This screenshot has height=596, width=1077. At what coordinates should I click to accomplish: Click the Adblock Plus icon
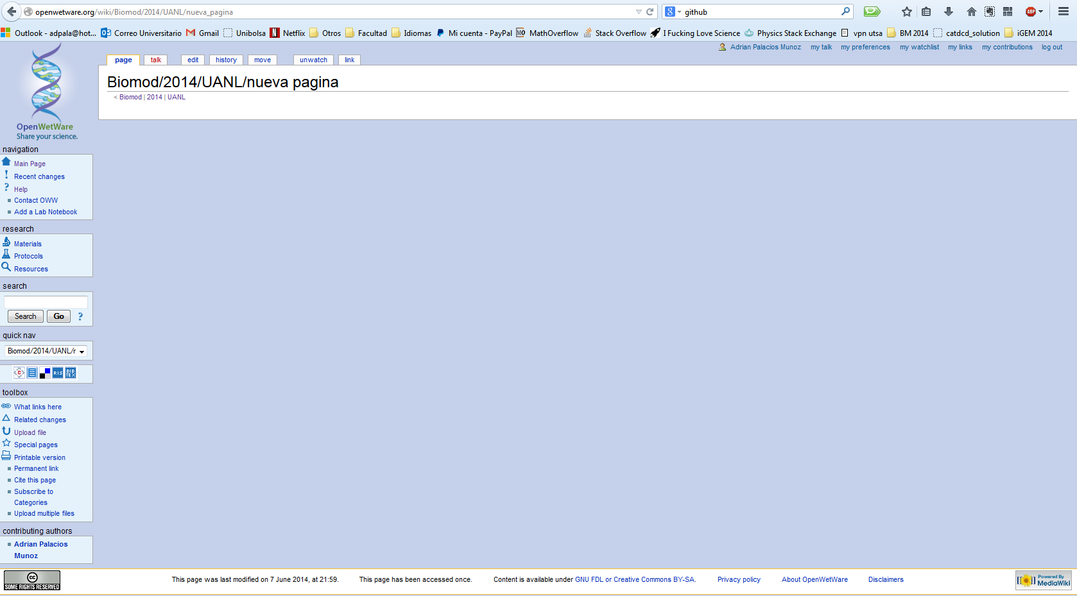coord(1031,12)
